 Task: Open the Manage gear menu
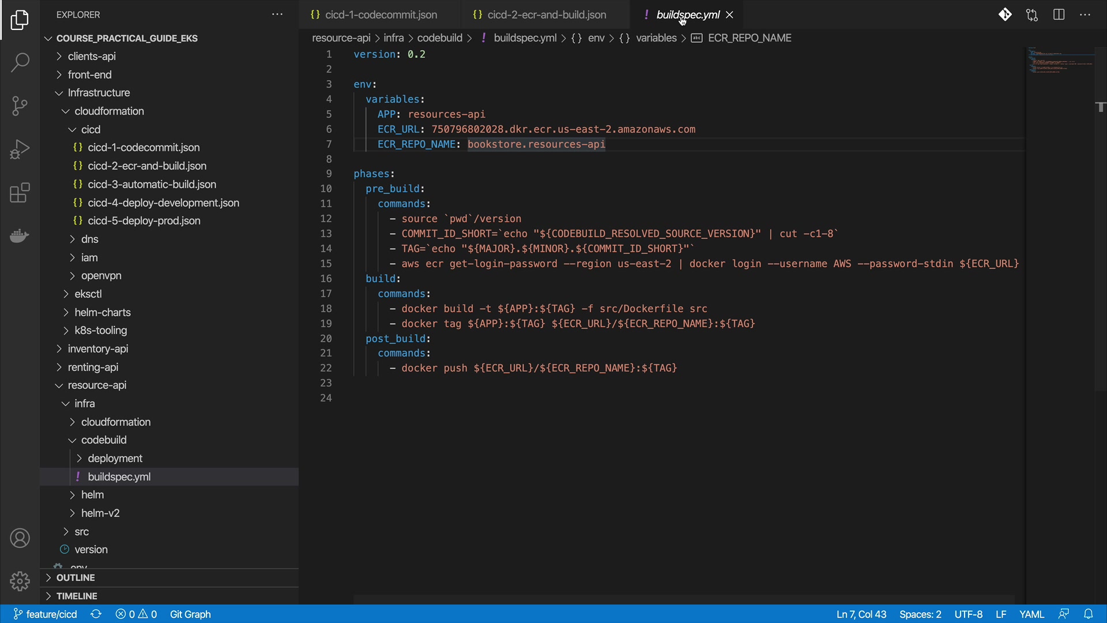20,581
